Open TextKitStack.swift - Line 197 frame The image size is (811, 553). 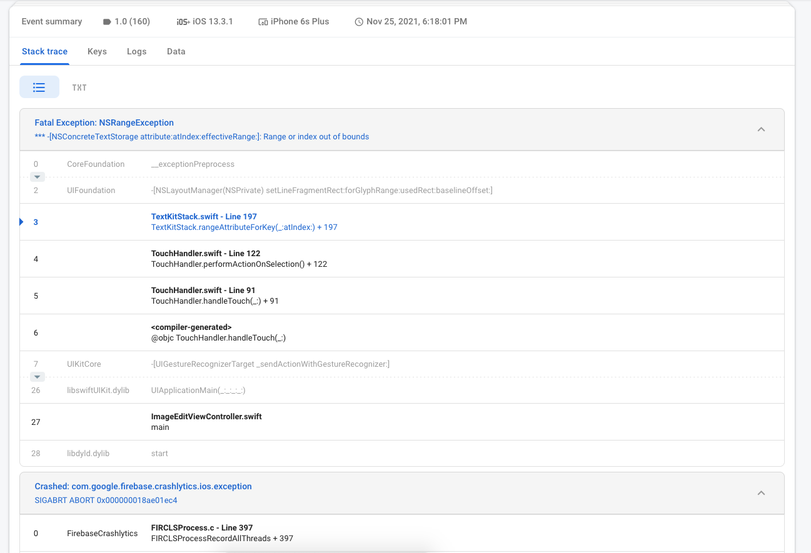tap(402, 222)
